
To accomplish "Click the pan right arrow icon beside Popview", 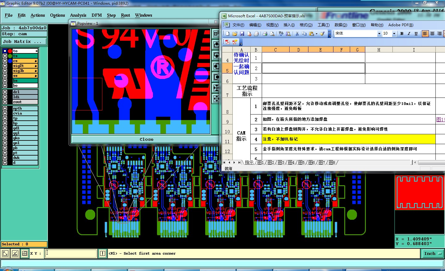I will [216, 77].
